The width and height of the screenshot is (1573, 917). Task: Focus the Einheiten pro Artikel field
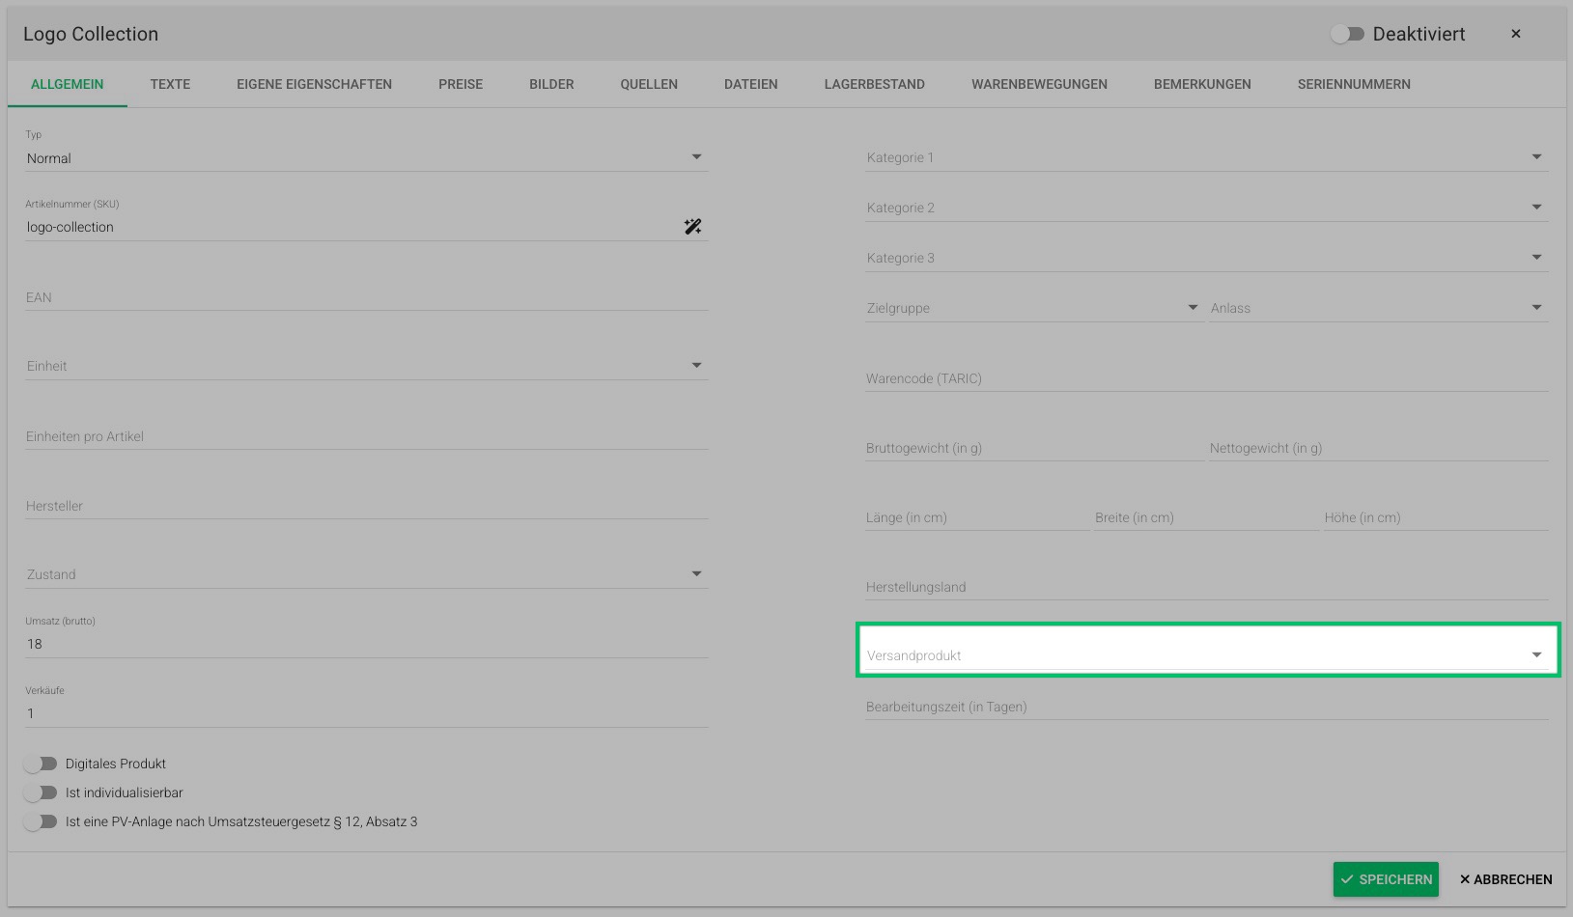click(x=367, y=436)
